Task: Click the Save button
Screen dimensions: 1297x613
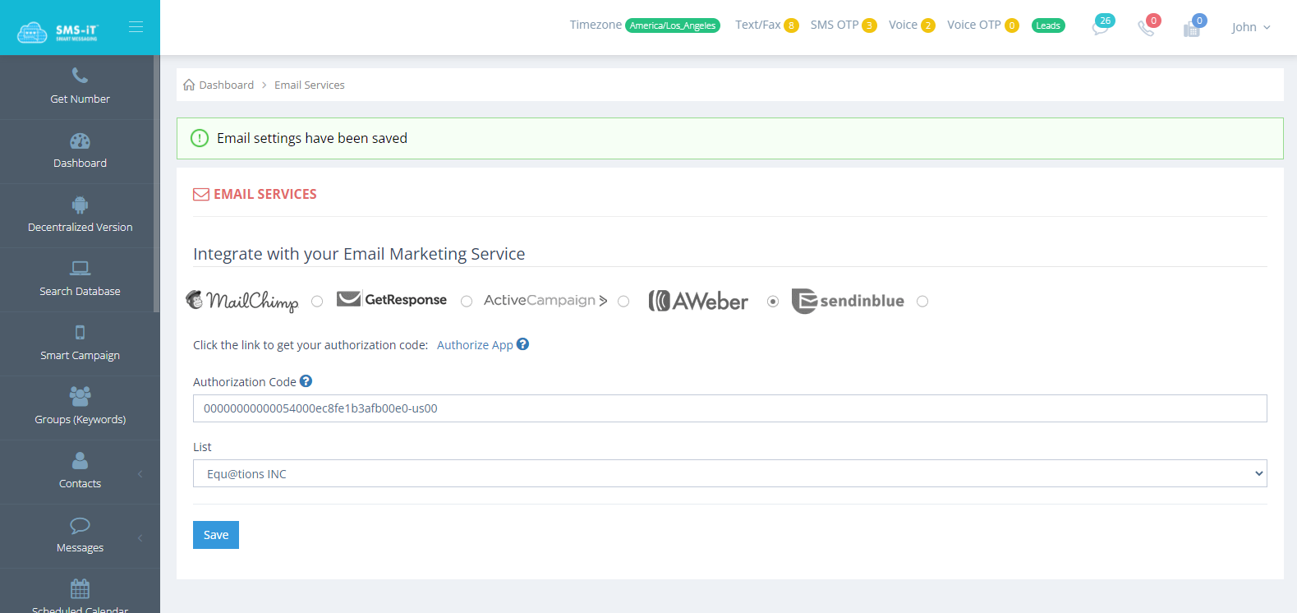Action: [216, 535]
